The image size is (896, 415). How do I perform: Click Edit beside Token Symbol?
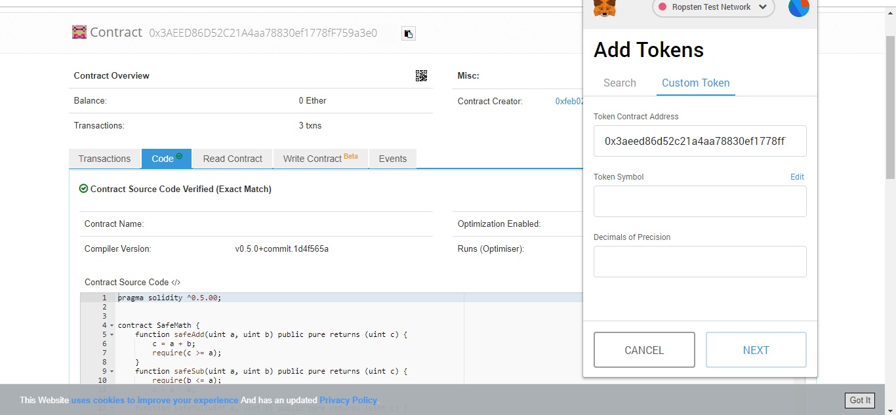(796, 177)
